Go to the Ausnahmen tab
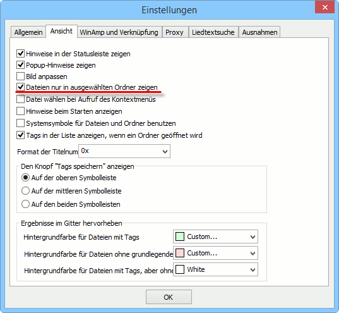 (x=259, y=32)
